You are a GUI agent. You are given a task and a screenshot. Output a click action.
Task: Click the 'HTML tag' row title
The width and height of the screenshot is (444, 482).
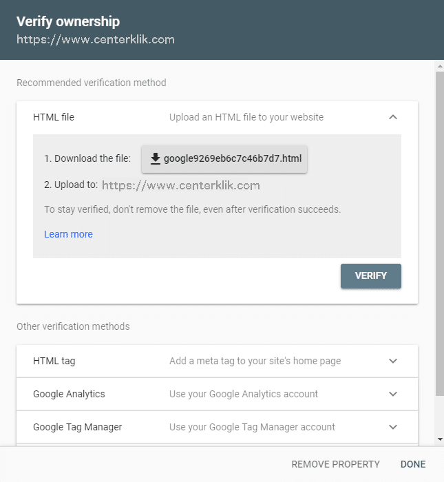pos(54,361)
